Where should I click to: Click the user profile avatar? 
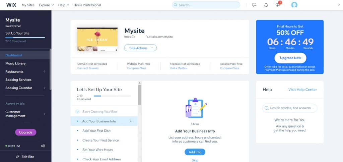coord(294,5)
